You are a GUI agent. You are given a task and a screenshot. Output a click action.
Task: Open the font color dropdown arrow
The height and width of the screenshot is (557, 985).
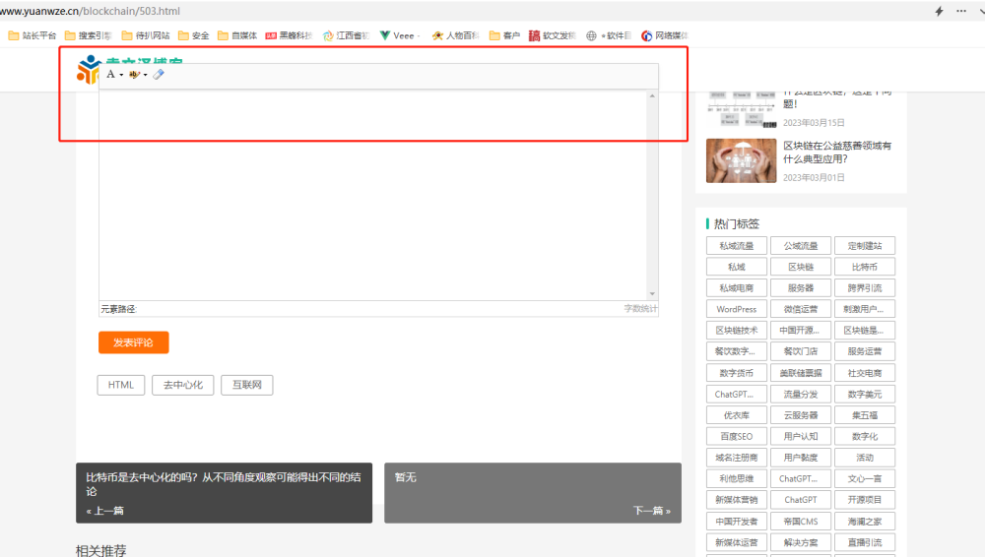(121, 75)
